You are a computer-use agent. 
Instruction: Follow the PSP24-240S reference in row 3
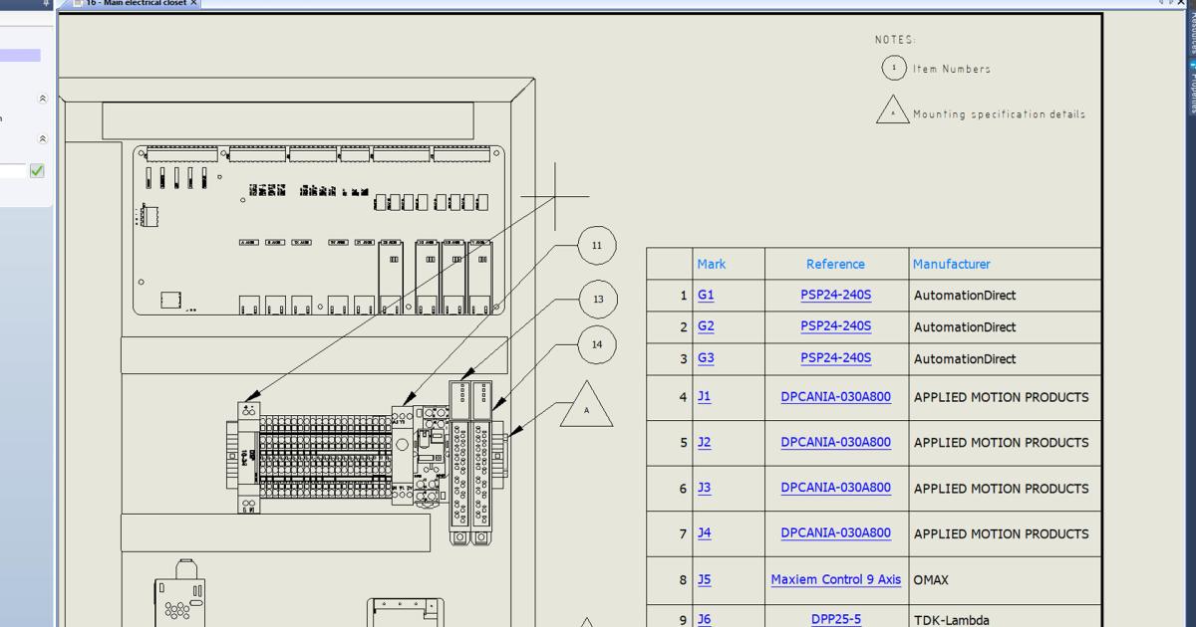coord(835,358)
